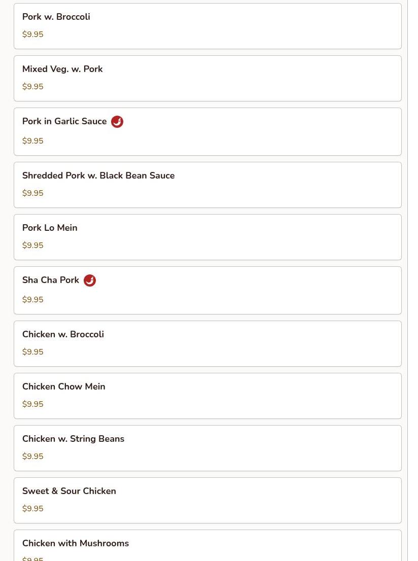Select the Pork Lo Mein card
The width and height of the screenshot is (418, 561).
tap(207, 237)
